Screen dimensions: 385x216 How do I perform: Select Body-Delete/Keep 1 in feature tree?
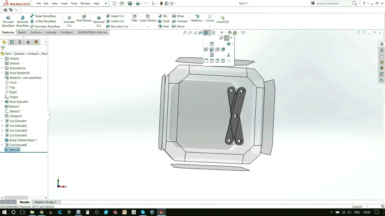(21, 140)
